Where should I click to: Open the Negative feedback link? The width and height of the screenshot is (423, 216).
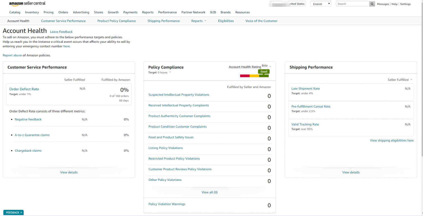tap(28, 119)
